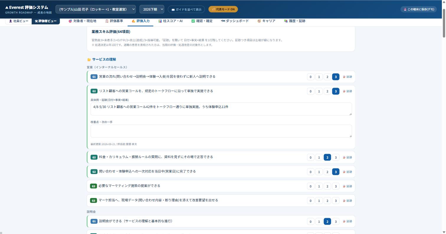Switch to 評価者ビュー
The height and width of the screenshot is (234, 446).
[x=46, y=21]
